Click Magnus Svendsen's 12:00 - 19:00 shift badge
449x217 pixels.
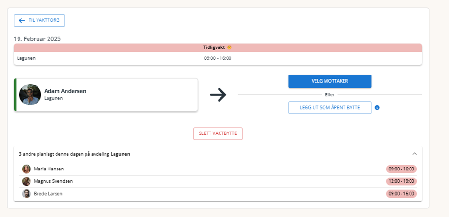(401, 181)
